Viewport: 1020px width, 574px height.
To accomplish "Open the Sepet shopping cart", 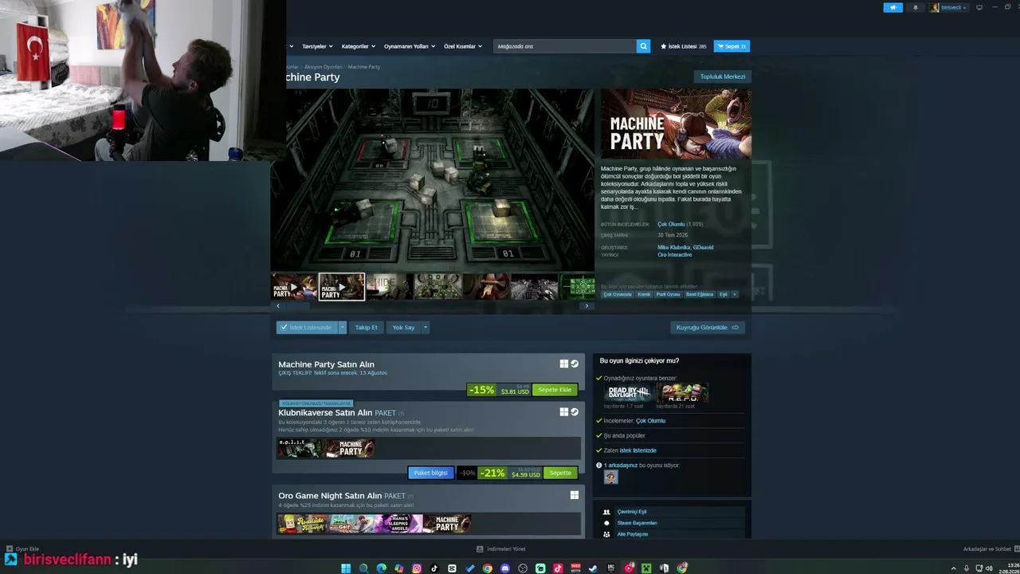I will (732, 46).
